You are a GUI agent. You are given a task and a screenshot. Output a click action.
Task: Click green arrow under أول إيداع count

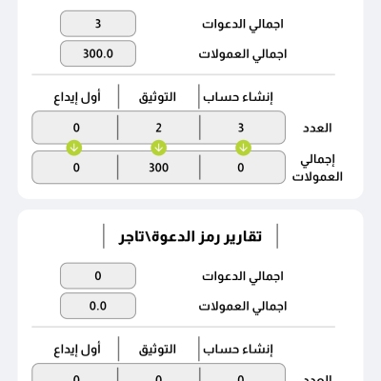point(74,148)
